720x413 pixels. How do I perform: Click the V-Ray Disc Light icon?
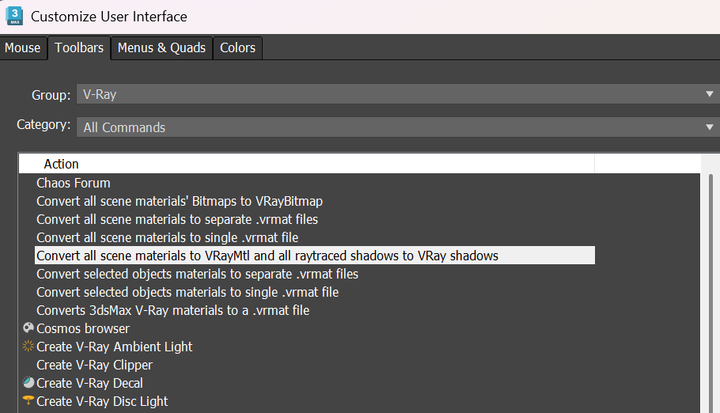(28, 400)
